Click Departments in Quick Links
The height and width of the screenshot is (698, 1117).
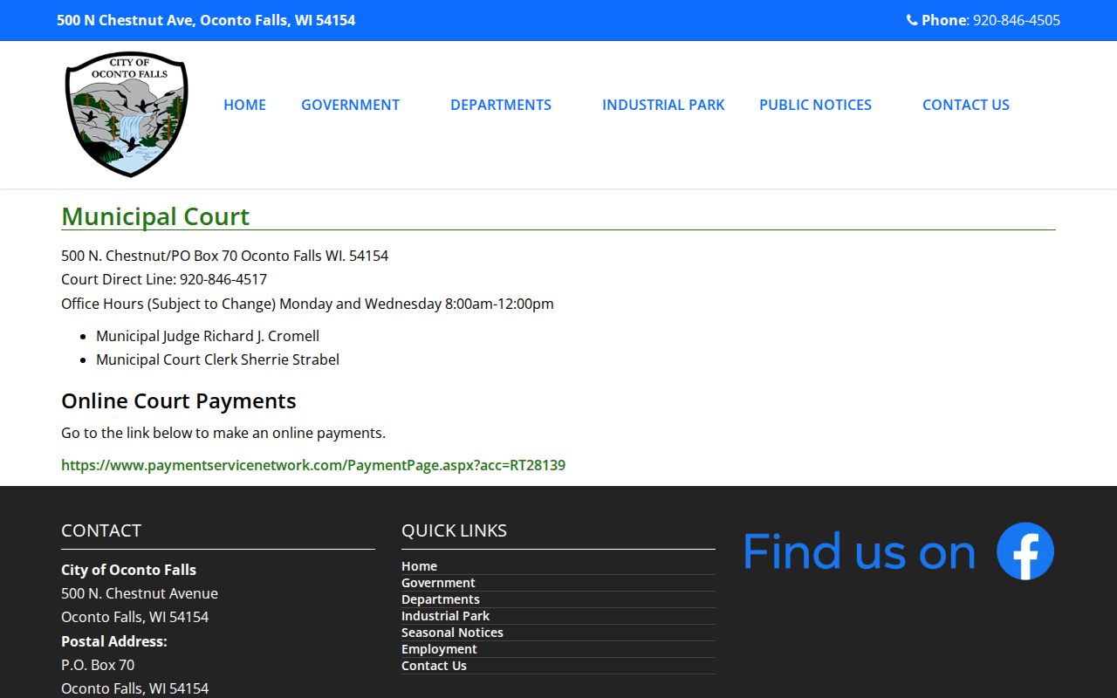441,599
